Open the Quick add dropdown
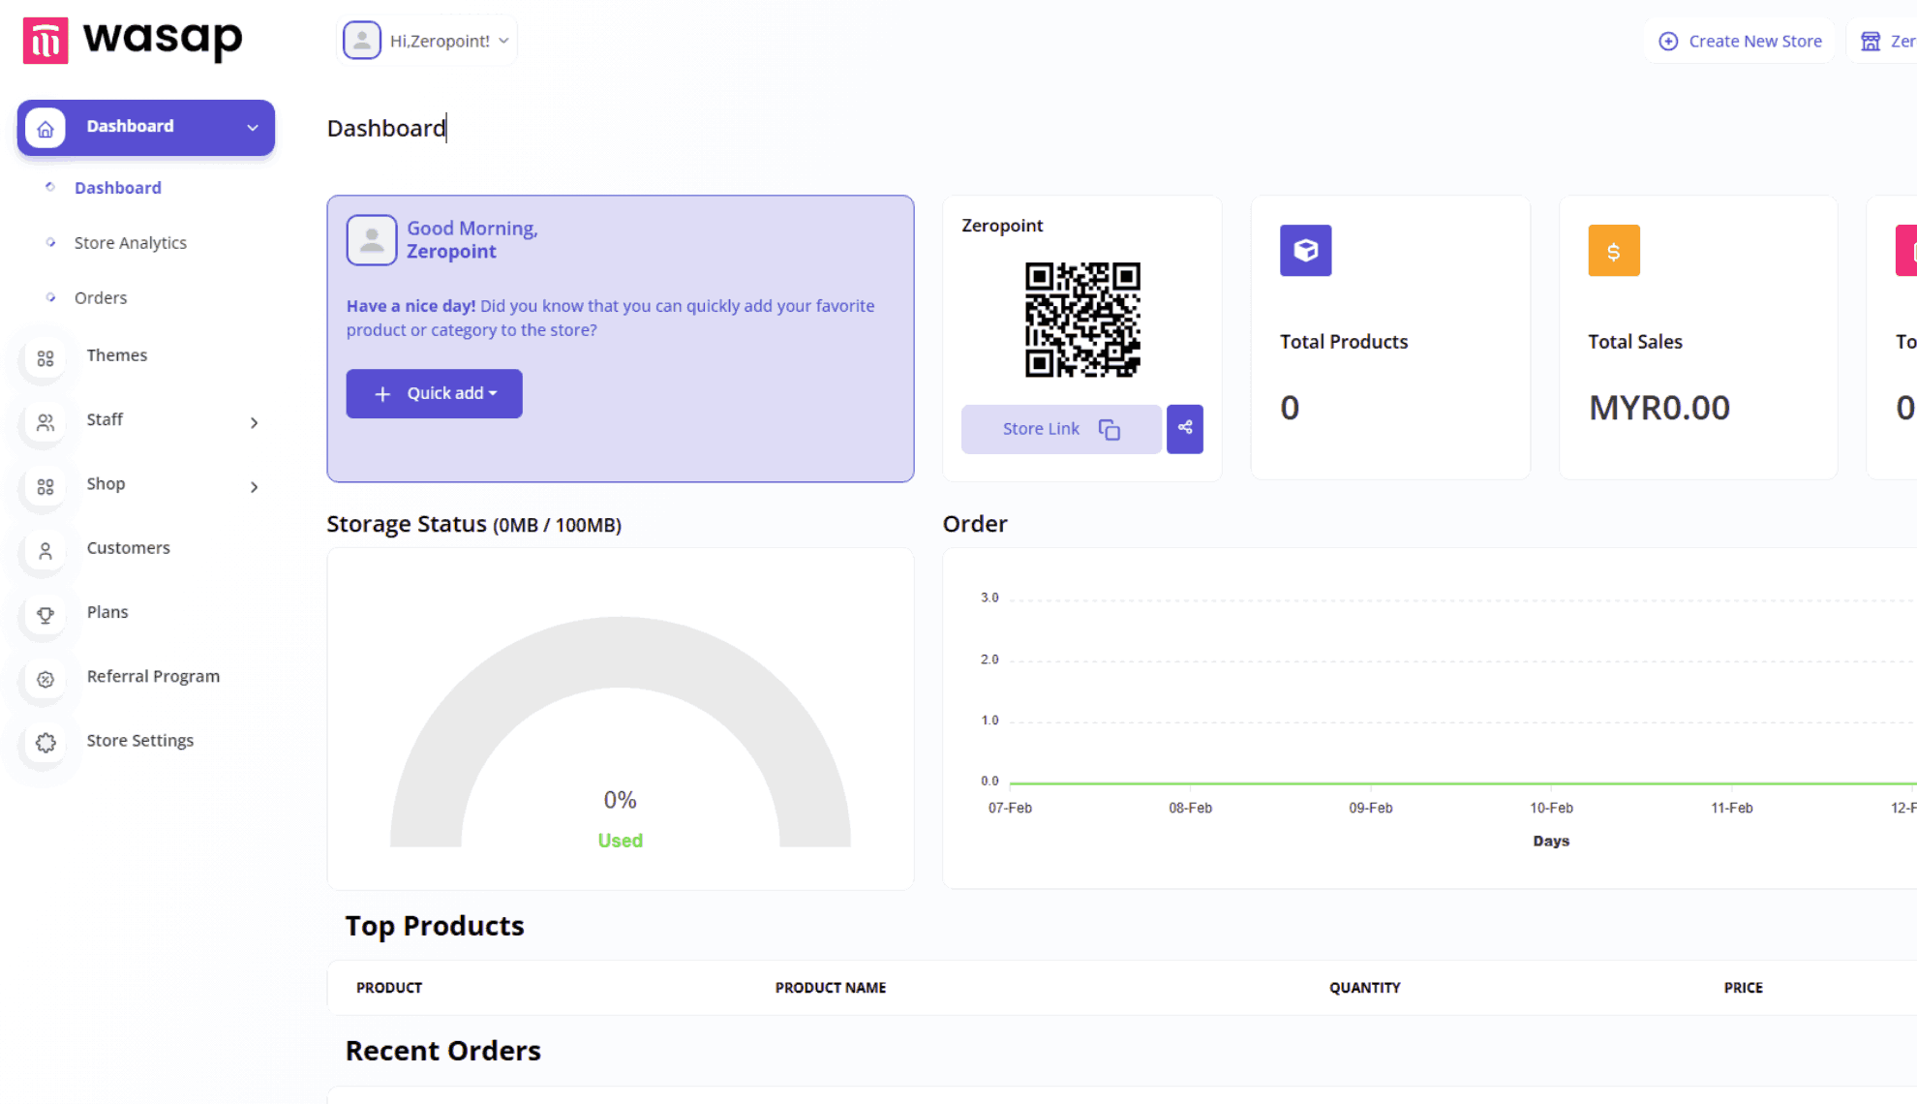This screenshot has width=1917, height=1104. click(434, 393)
